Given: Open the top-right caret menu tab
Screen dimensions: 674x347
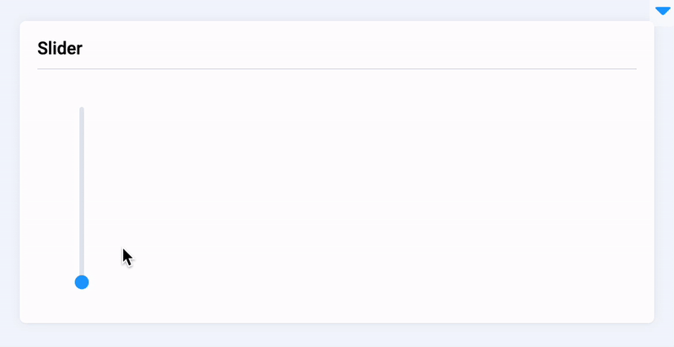Looking at the screenshot, I should click(662, 11).
